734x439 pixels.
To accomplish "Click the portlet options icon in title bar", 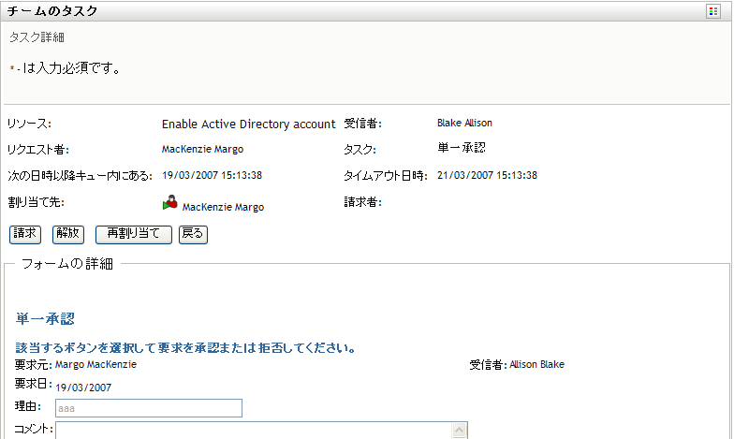I will (x=713, y=12).
